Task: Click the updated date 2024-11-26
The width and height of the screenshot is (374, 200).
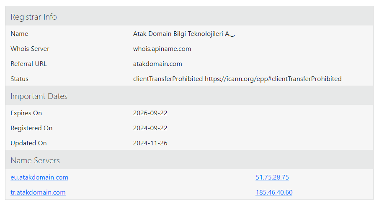Action: (150, 143)
